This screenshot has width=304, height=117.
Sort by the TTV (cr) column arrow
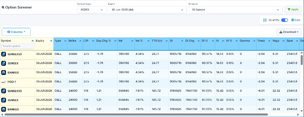pyautogui.click(x=166, y=41)
